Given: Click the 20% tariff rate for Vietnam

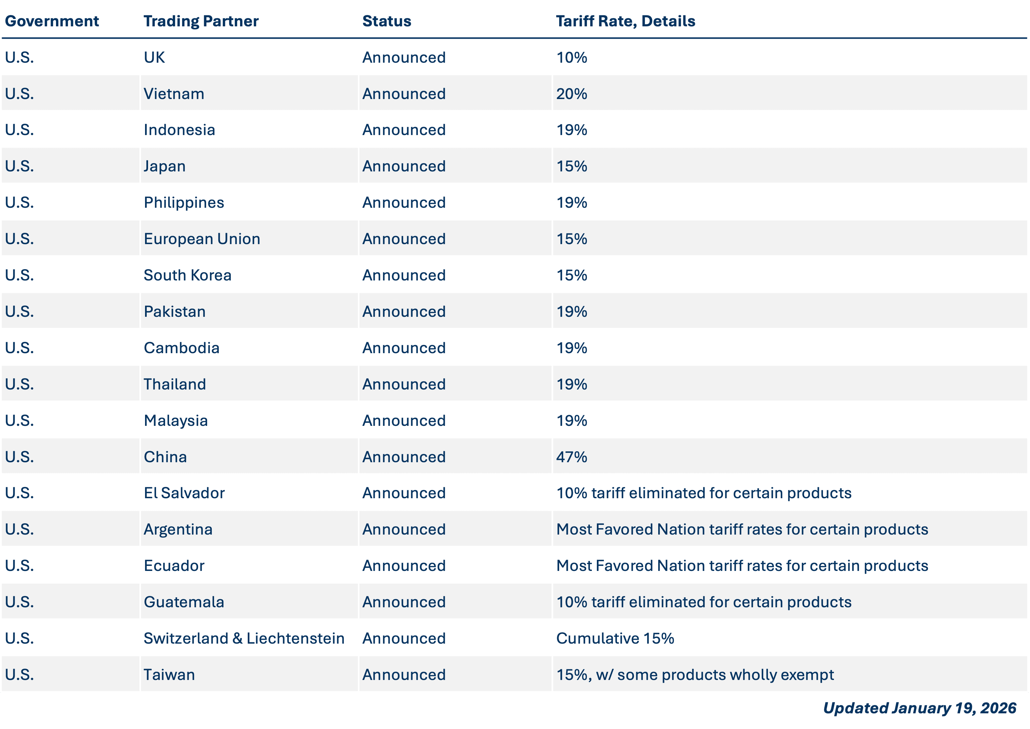Looking at the screenshot, I should [x=571, y=94].
